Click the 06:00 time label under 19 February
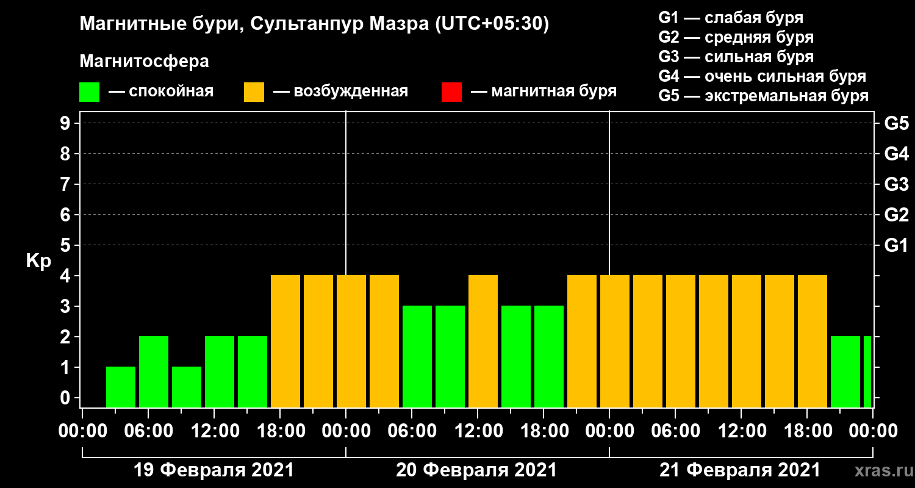 pyautogui.click(x=148, y=431)
